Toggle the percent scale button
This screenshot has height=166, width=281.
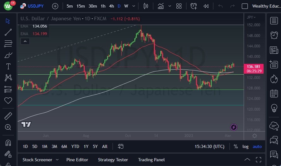click(235, 146)
